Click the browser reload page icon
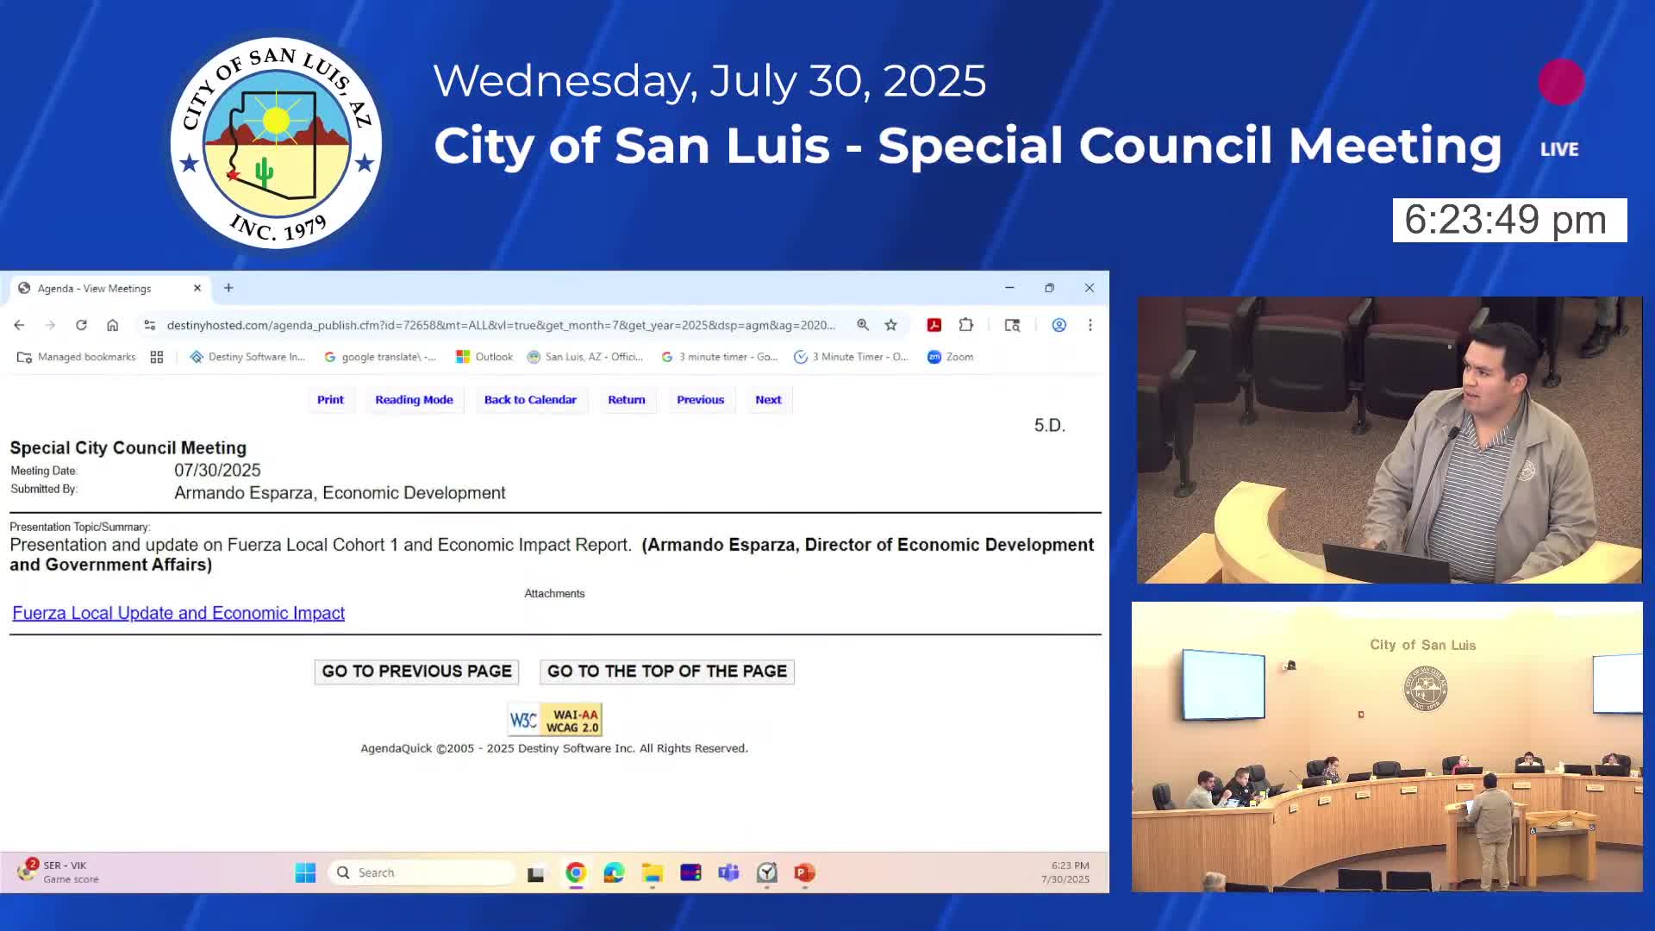The image size is (1655, 931). tap(81, 325)
